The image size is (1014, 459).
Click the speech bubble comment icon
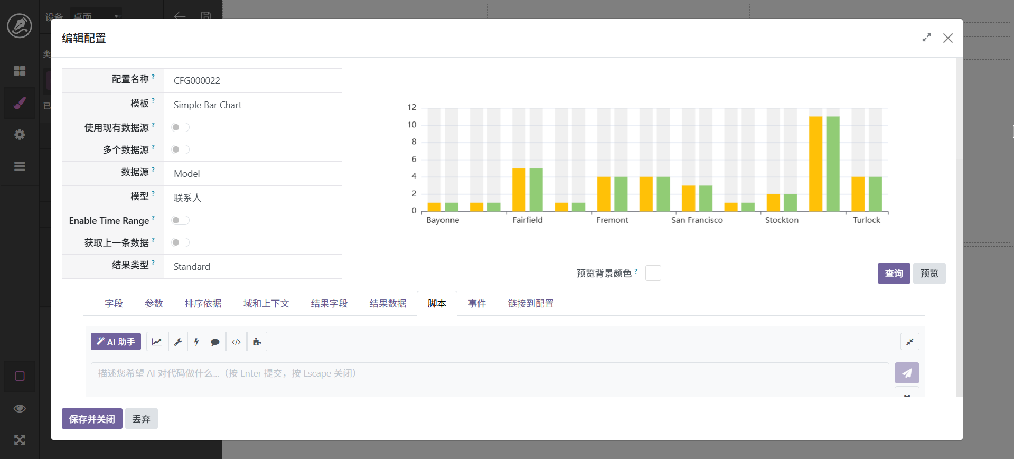(x=215, y=342)
